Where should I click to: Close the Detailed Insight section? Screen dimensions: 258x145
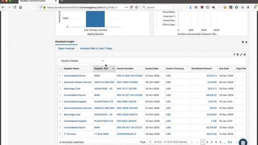point(246,42)
